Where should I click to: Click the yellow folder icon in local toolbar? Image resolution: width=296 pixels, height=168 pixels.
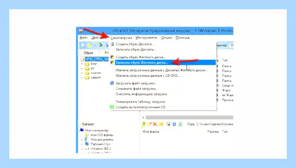point(160,124)
